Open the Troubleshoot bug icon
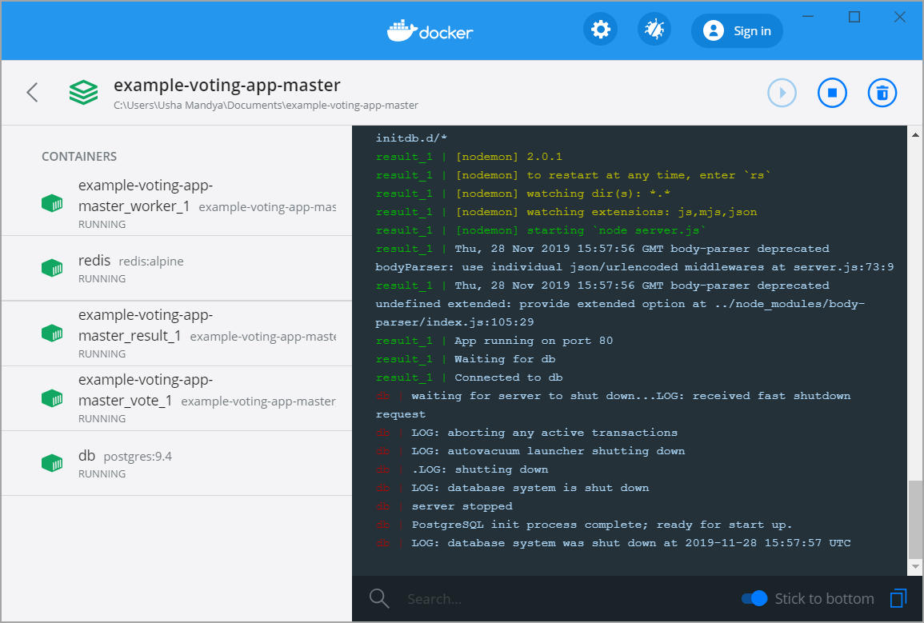924x623 pixels. (x=654, y=29)
